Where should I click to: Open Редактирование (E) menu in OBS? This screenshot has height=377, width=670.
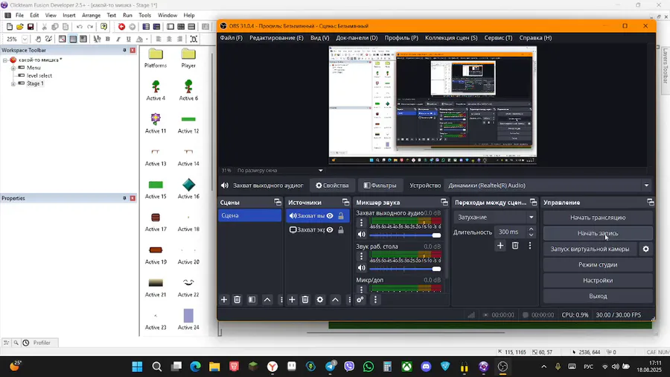point(276,37)
